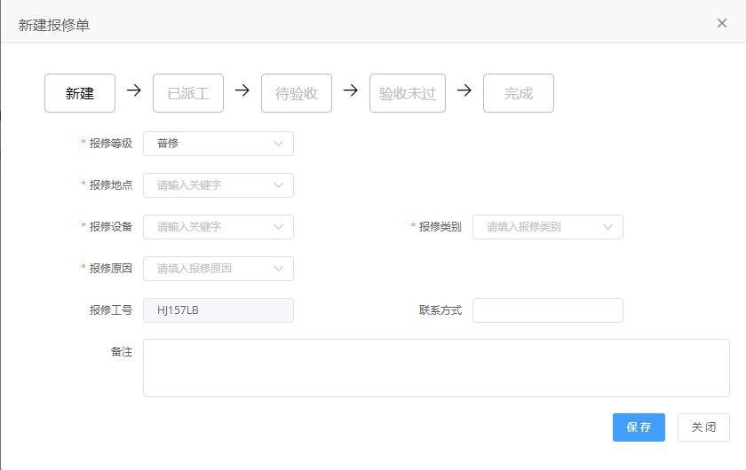Image resolution: width=746 pixels, height=470 pixels.
Task: Click arrow between 新建 and 已派工
Action: tap(134, 90)
